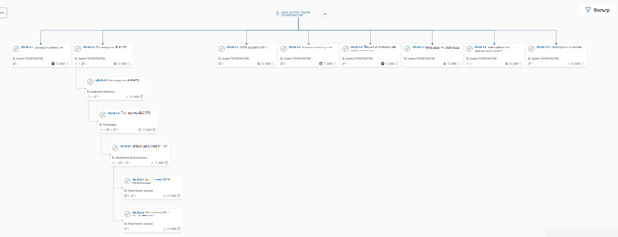Expand children of goal ПП-25.1-8
Viewport: 618px width, 237px height.
click(468, 64)
